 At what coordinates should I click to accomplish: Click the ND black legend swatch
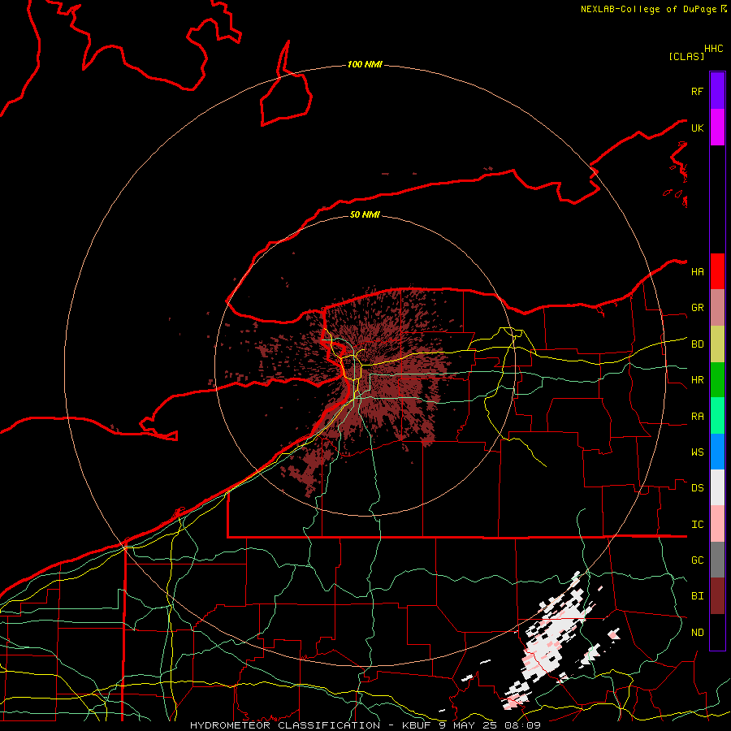tap(717, 632)
